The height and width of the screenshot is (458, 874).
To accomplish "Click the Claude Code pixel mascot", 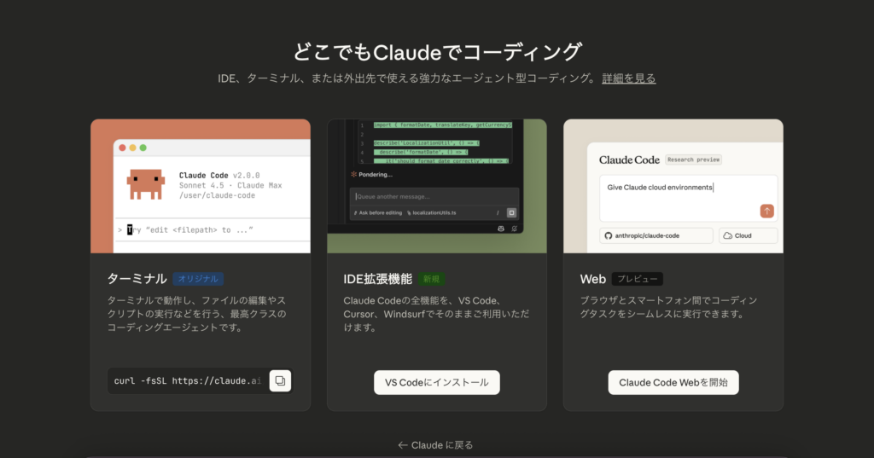I will 145,184.
